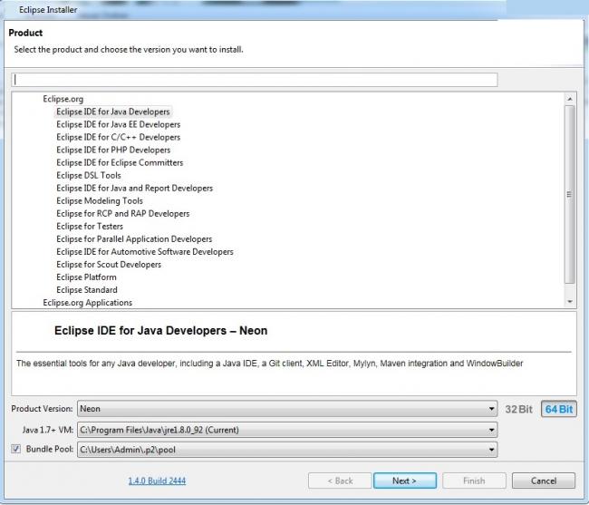Click the Eclipse.org Applications category node
Image resolution: width=589 pixels, height=505 pixels.
pos(88,303)
